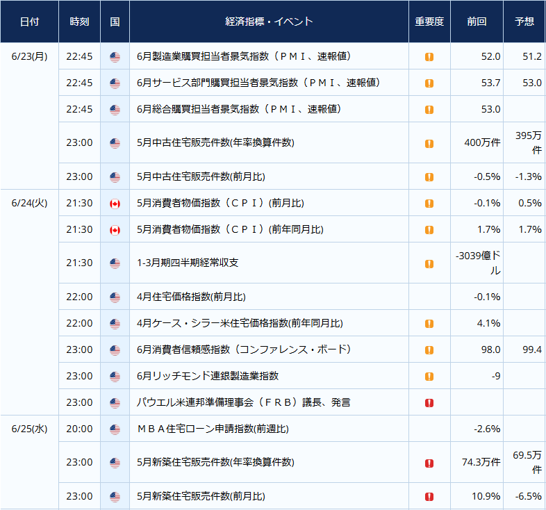Click previous value -3039億ドル
The image size is (546, 510).
478,263
